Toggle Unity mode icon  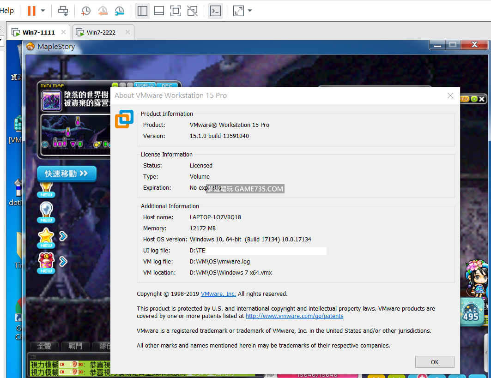[192, 11]
